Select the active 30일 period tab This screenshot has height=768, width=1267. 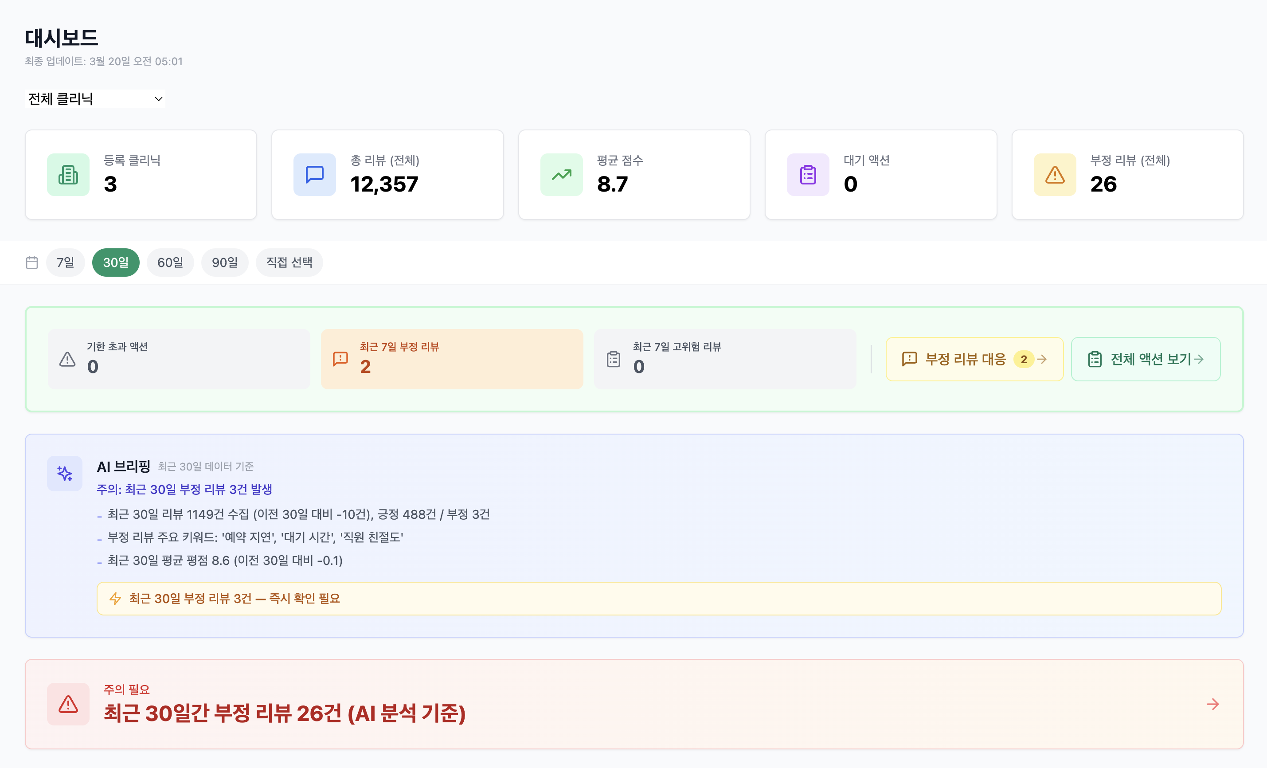116,263
